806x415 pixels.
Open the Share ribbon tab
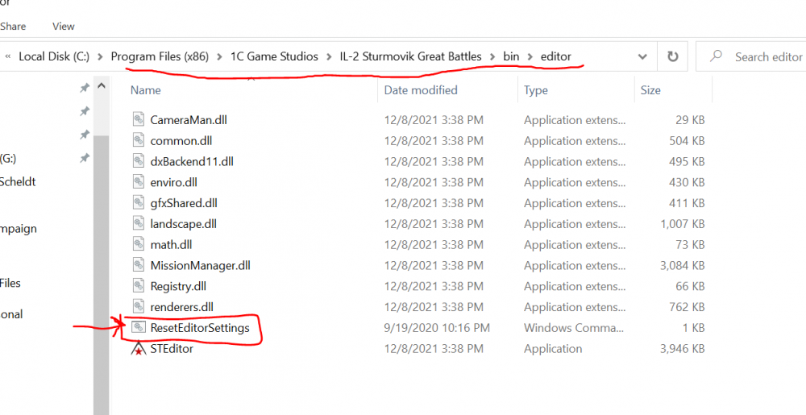[x=13, y=26]
